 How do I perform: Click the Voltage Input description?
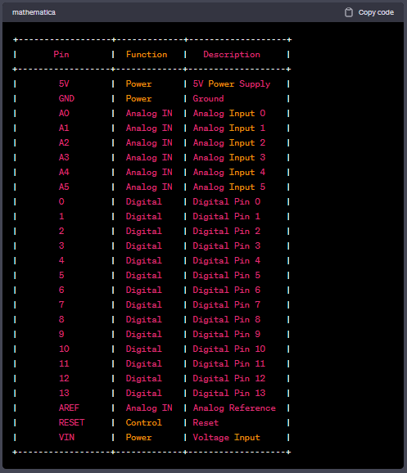(227, 438)
